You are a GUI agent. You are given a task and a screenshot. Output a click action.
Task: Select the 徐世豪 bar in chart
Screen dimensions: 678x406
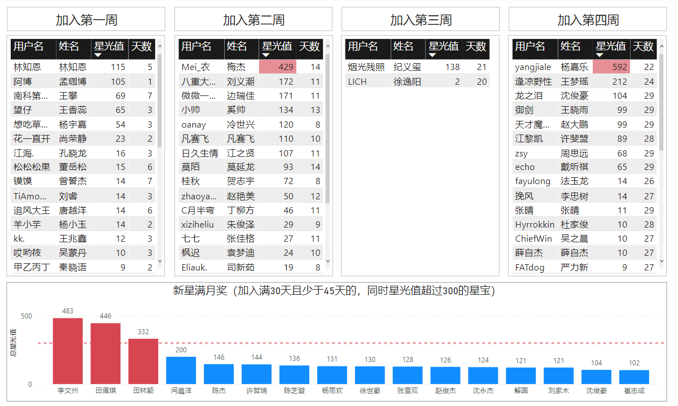[370, 376]
